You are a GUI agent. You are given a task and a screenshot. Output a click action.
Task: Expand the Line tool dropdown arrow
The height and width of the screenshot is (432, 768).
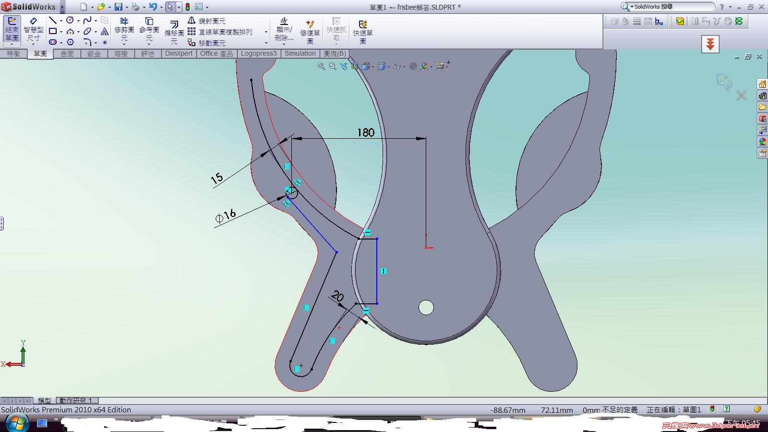pyautogui.click(x=61, y=21)
